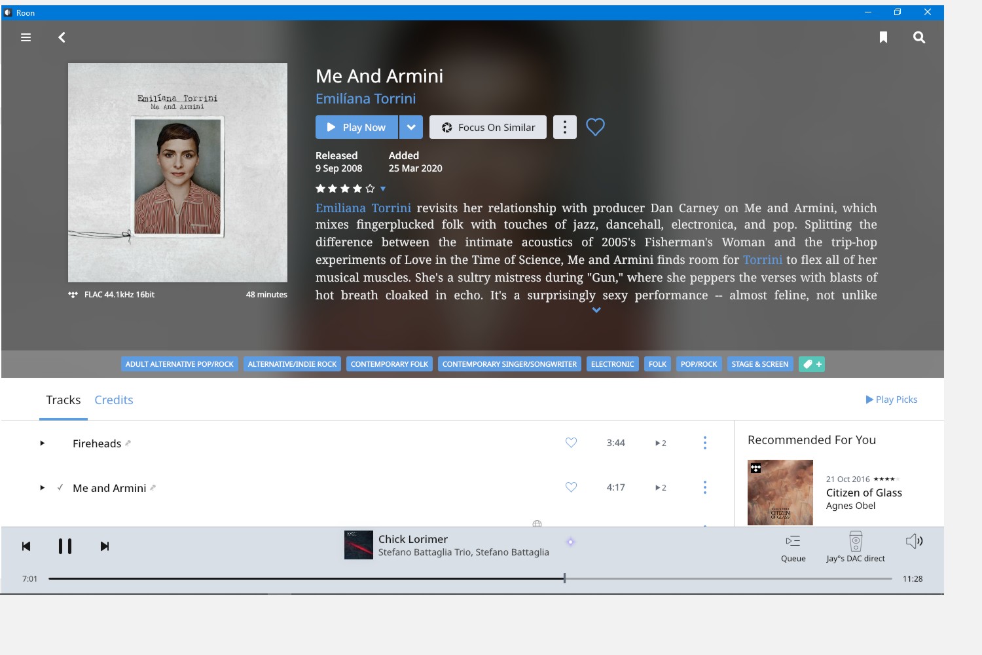Open the playback Queue

point(793,548)
